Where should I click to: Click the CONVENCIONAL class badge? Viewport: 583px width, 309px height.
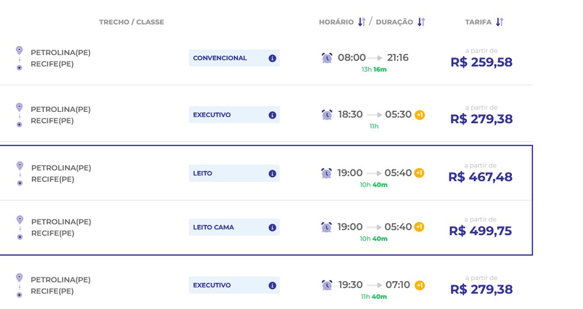[x=234, y=58]
